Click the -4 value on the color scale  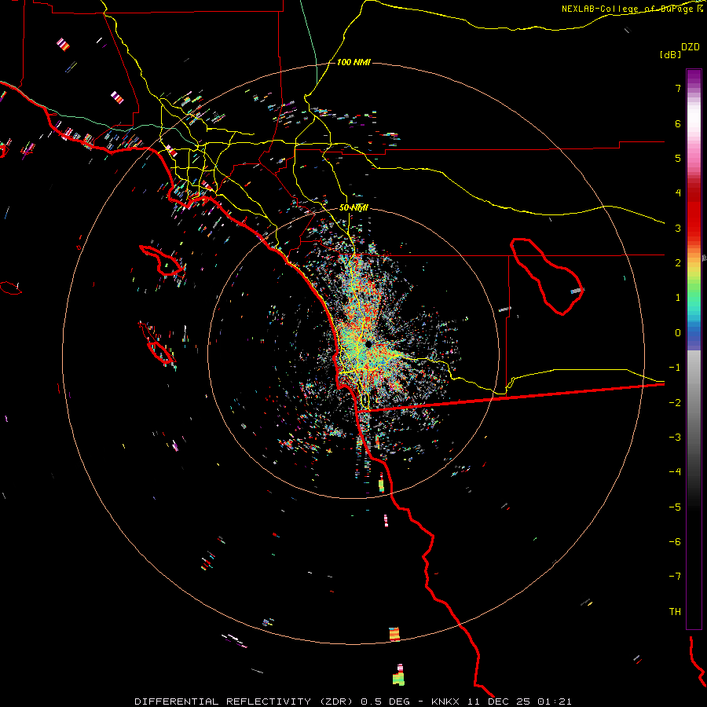675,472
